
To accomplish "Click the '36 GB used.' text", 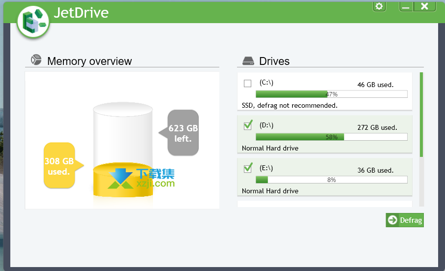I will tap(375, 170).
